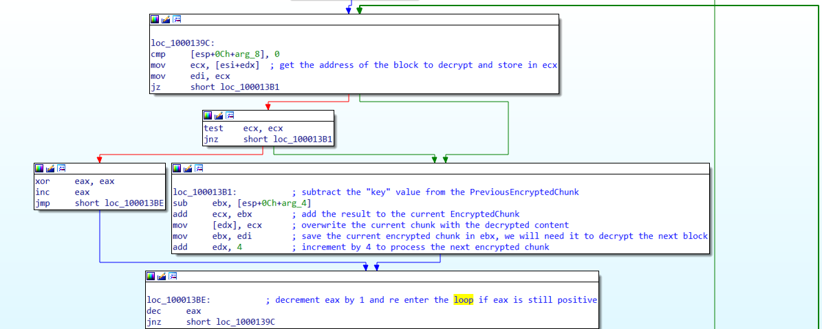
Task: Click pencil edit icon on loc_1000139C node
Action: (x=166, y=19)
